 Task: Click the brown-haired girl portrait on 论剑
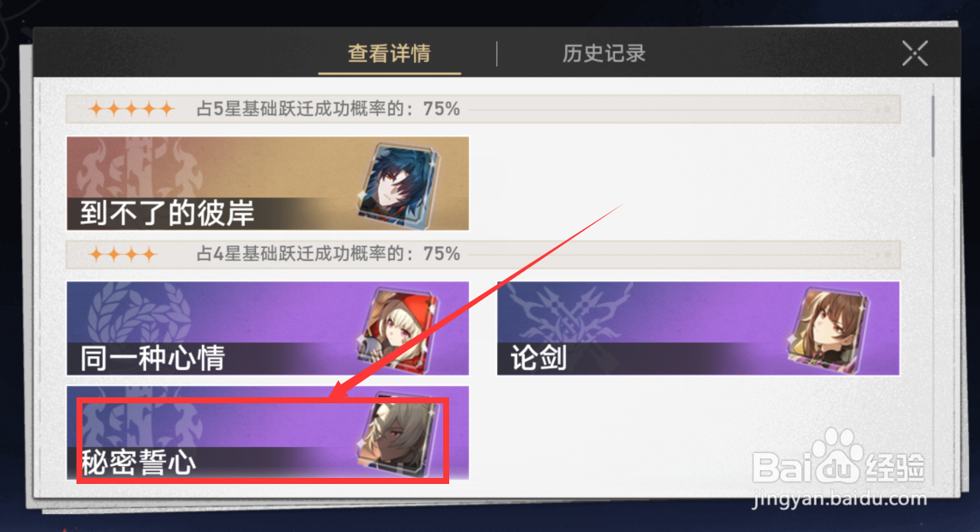pos(829,331)
